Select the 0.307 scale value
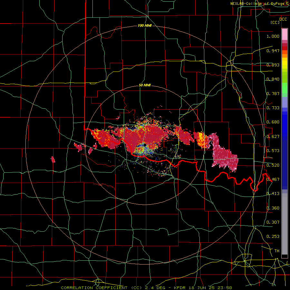 (x=273, y=222)
